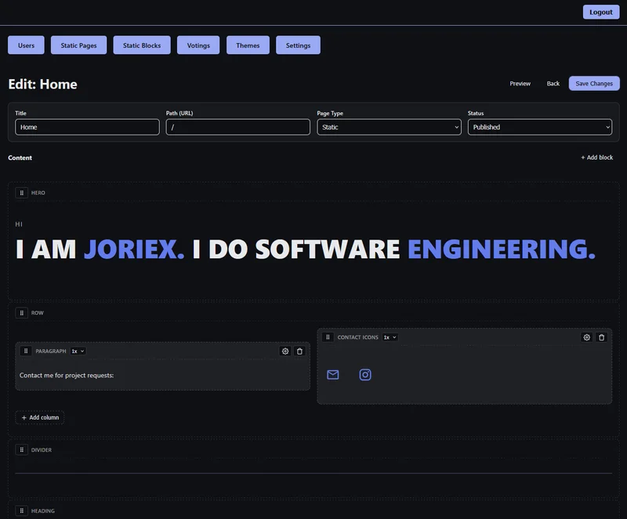Grab the Heading block drag handle
Viewport: 627px width, 519px height.
[22, 510]
